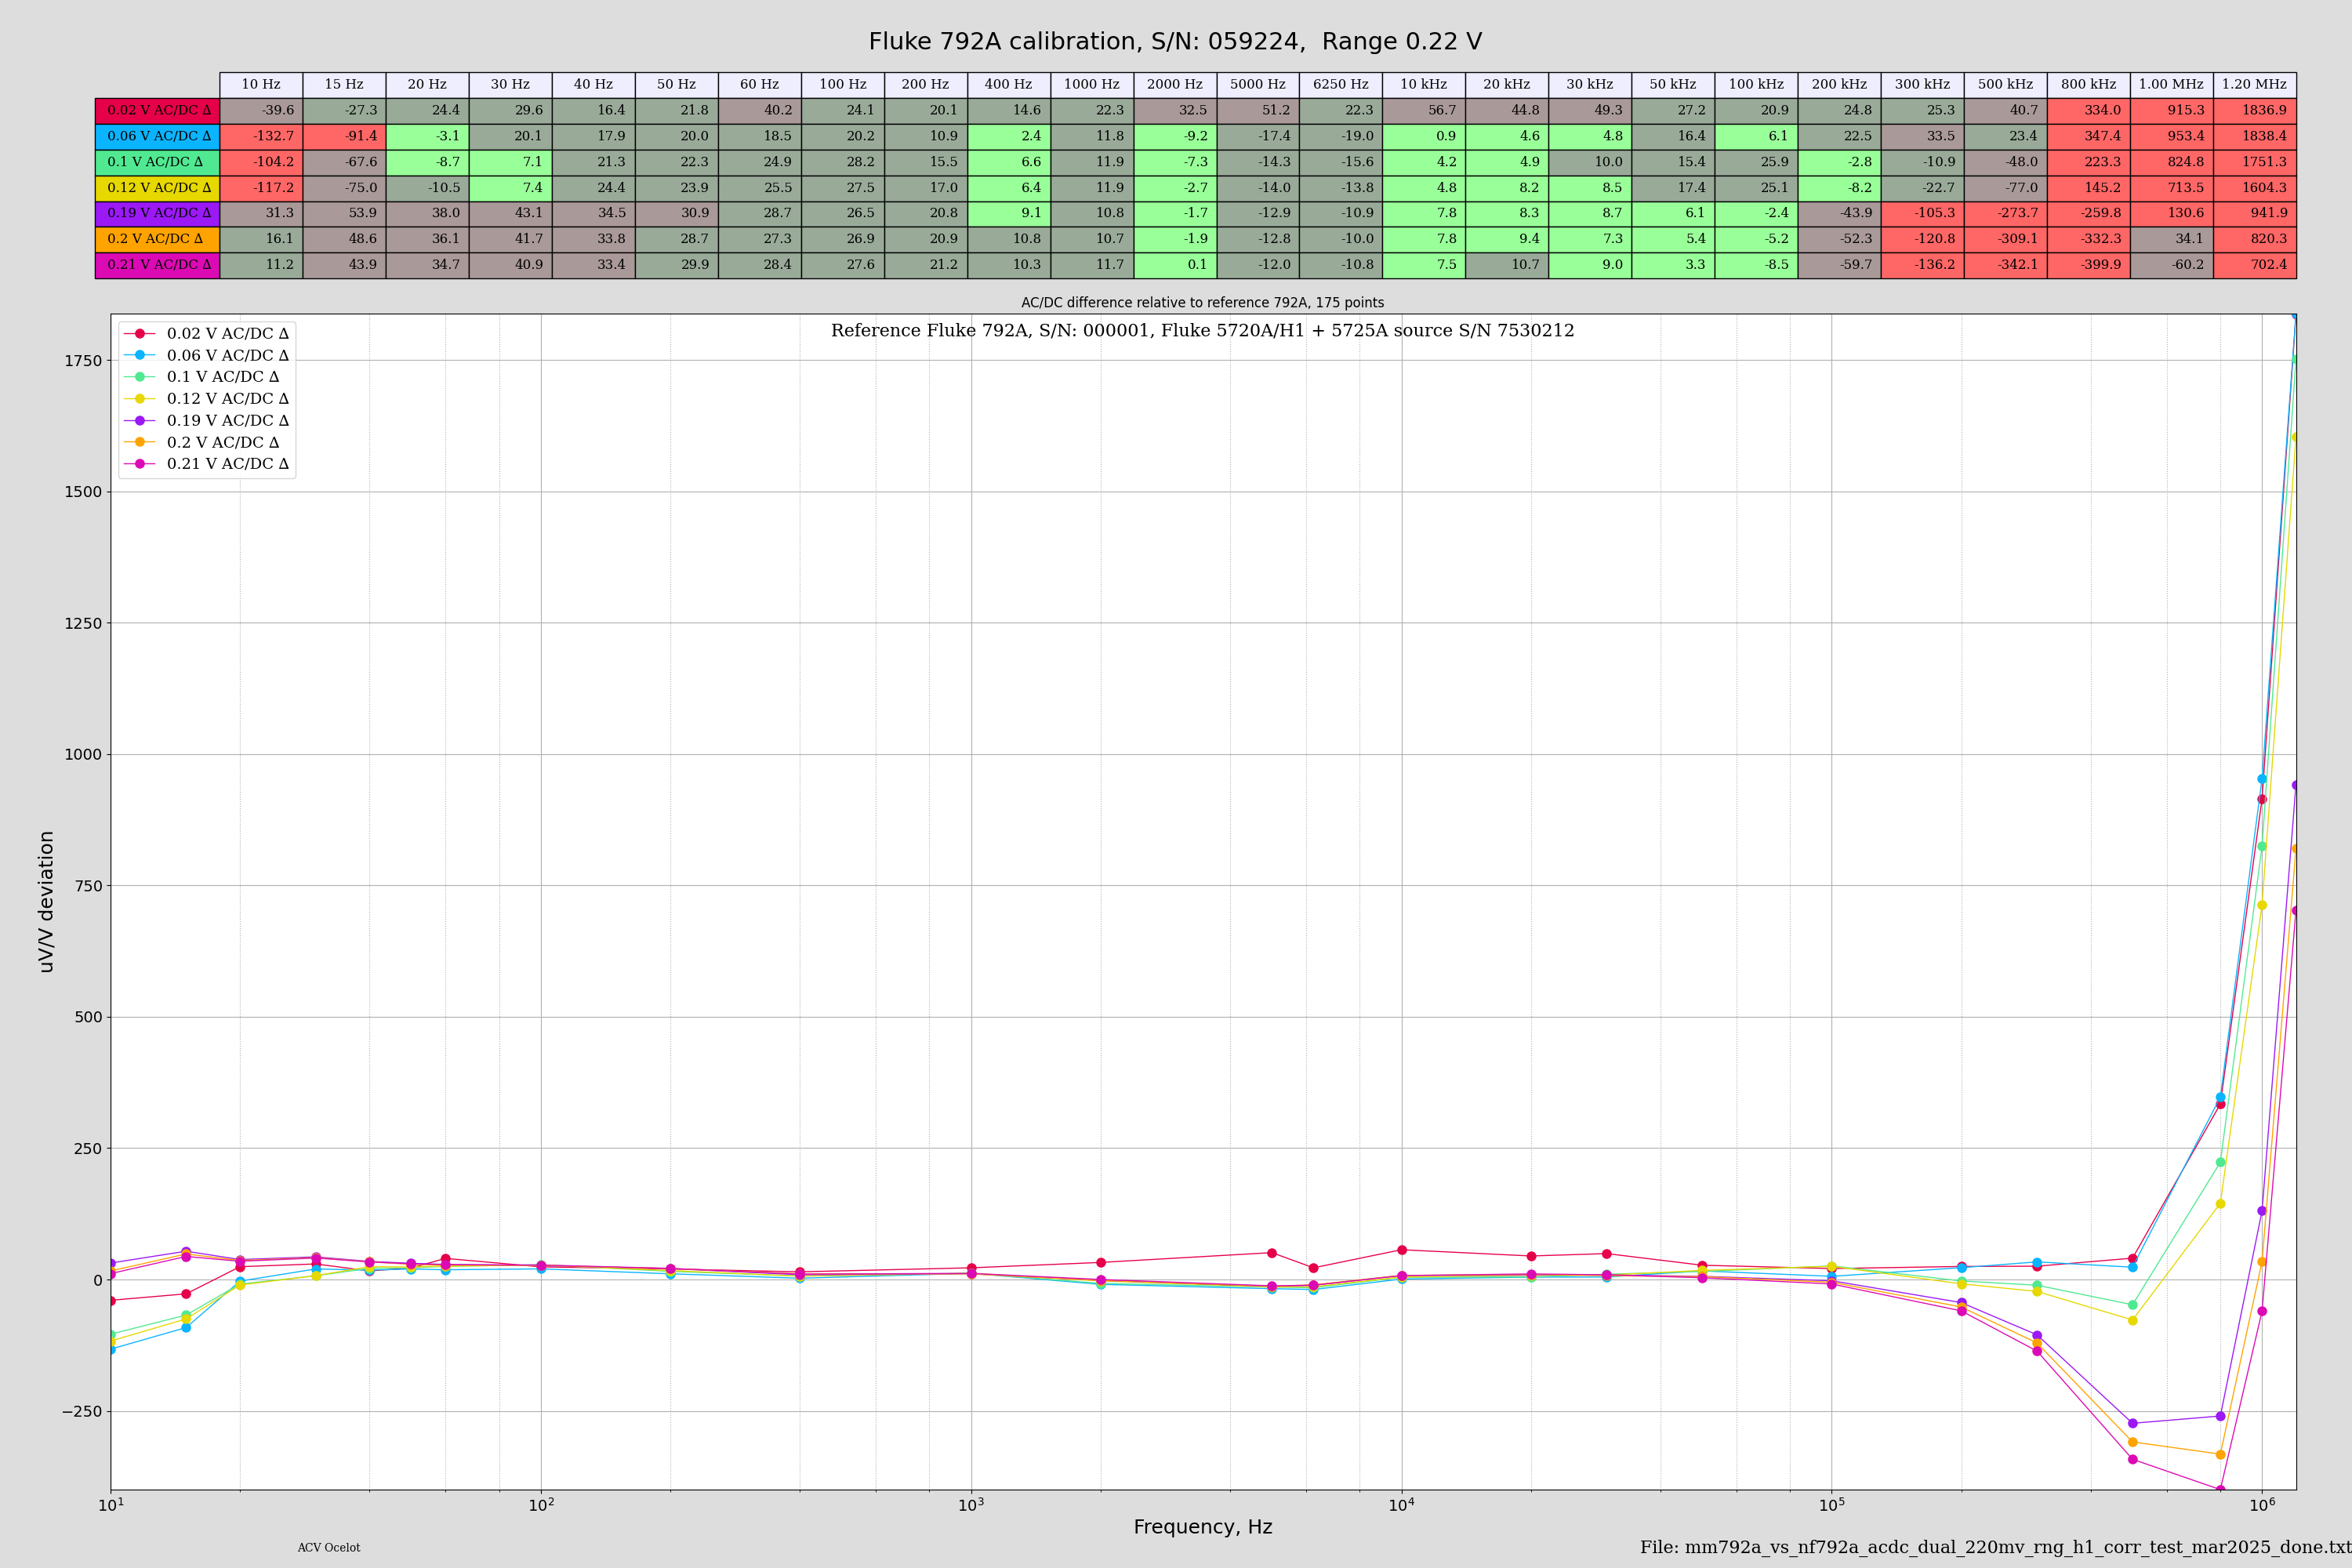
Task: Select the "500 kHz" column header
Action: [2006, 85]
